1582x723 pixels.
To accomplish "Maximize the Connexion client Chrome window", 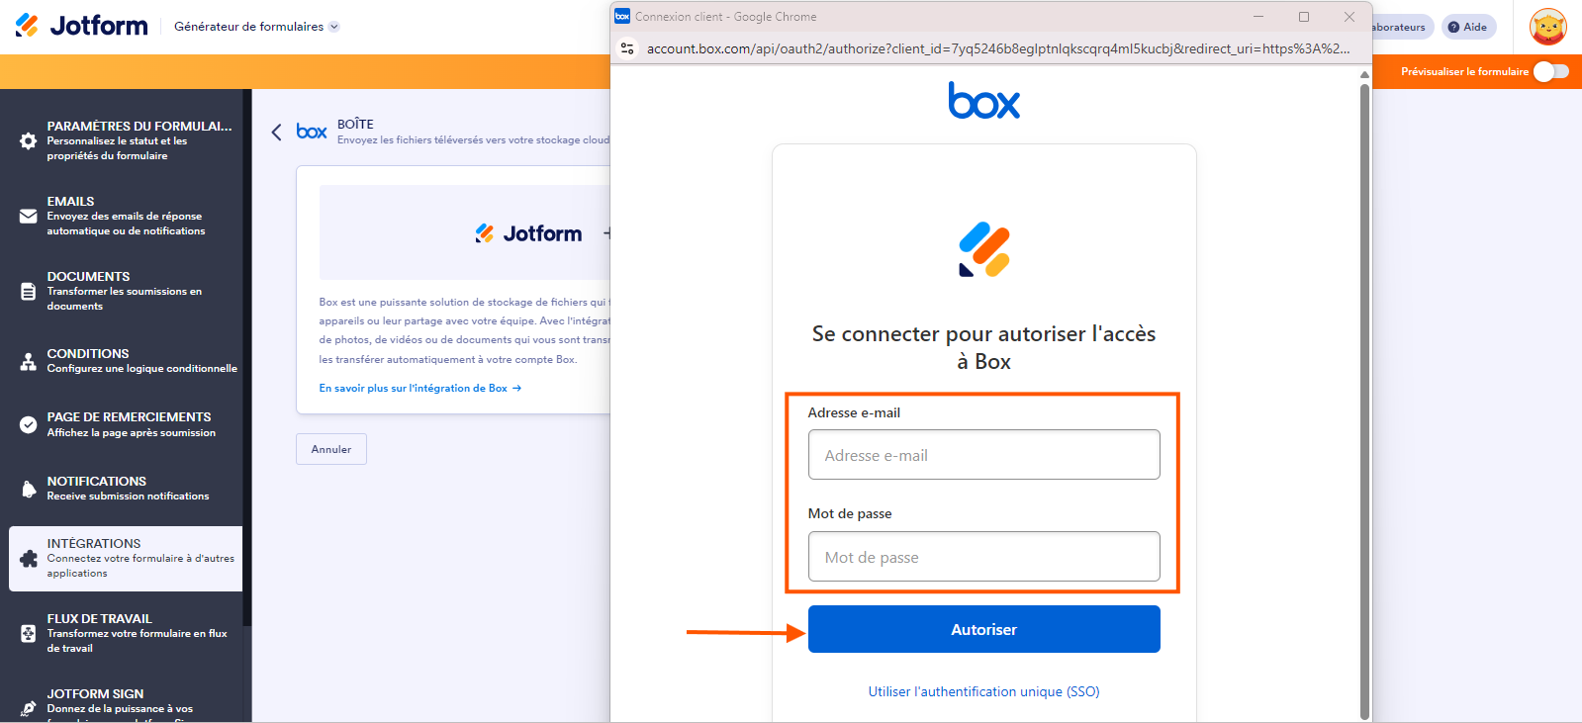I will (1304, 17).
